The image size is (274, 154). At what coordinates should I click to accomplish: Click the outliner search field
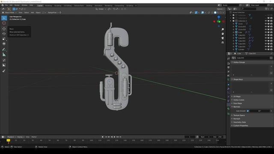249,9
